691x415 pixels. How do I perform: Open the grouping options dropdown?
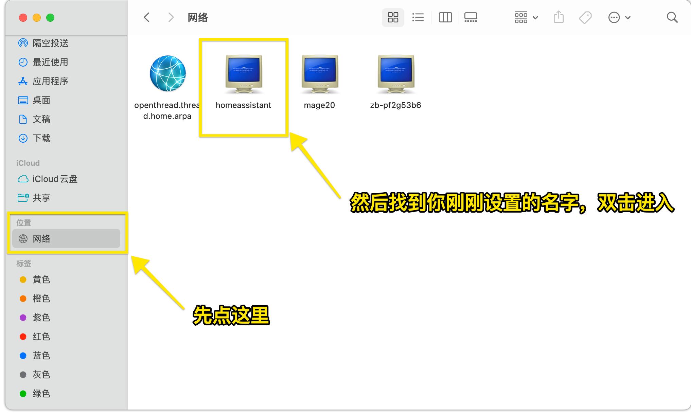coord(525,17)
